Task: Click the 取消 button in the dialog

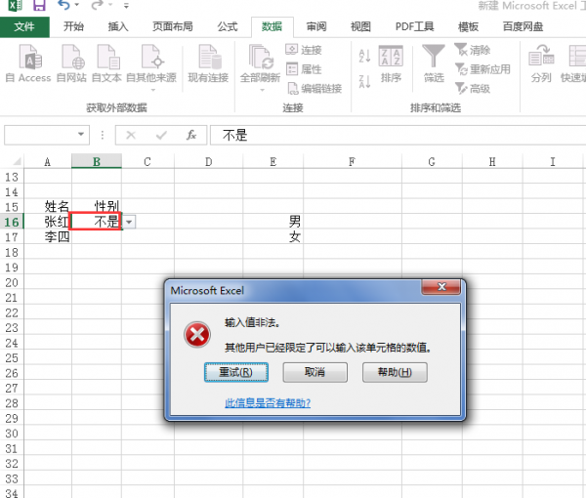Action: pos(314,372)
